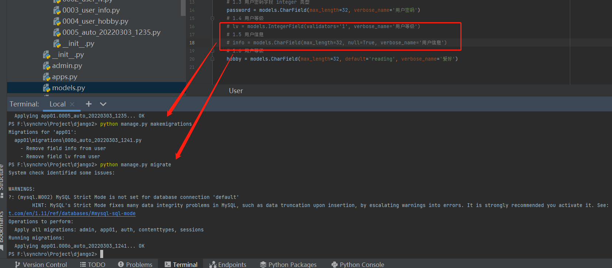Open the mysql-sql-mode documentation link
The width and height of the screenshot is (612, 268).
[x=72, y=214]
